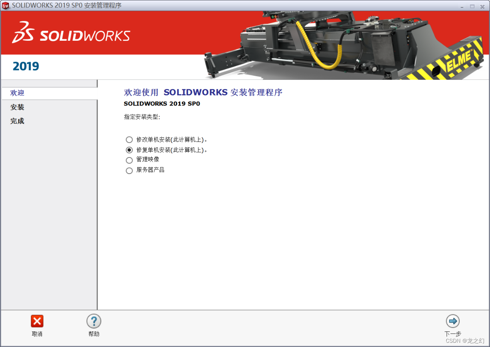
Task: Choose the 管理映像 radio option
Action: (129, 160)
